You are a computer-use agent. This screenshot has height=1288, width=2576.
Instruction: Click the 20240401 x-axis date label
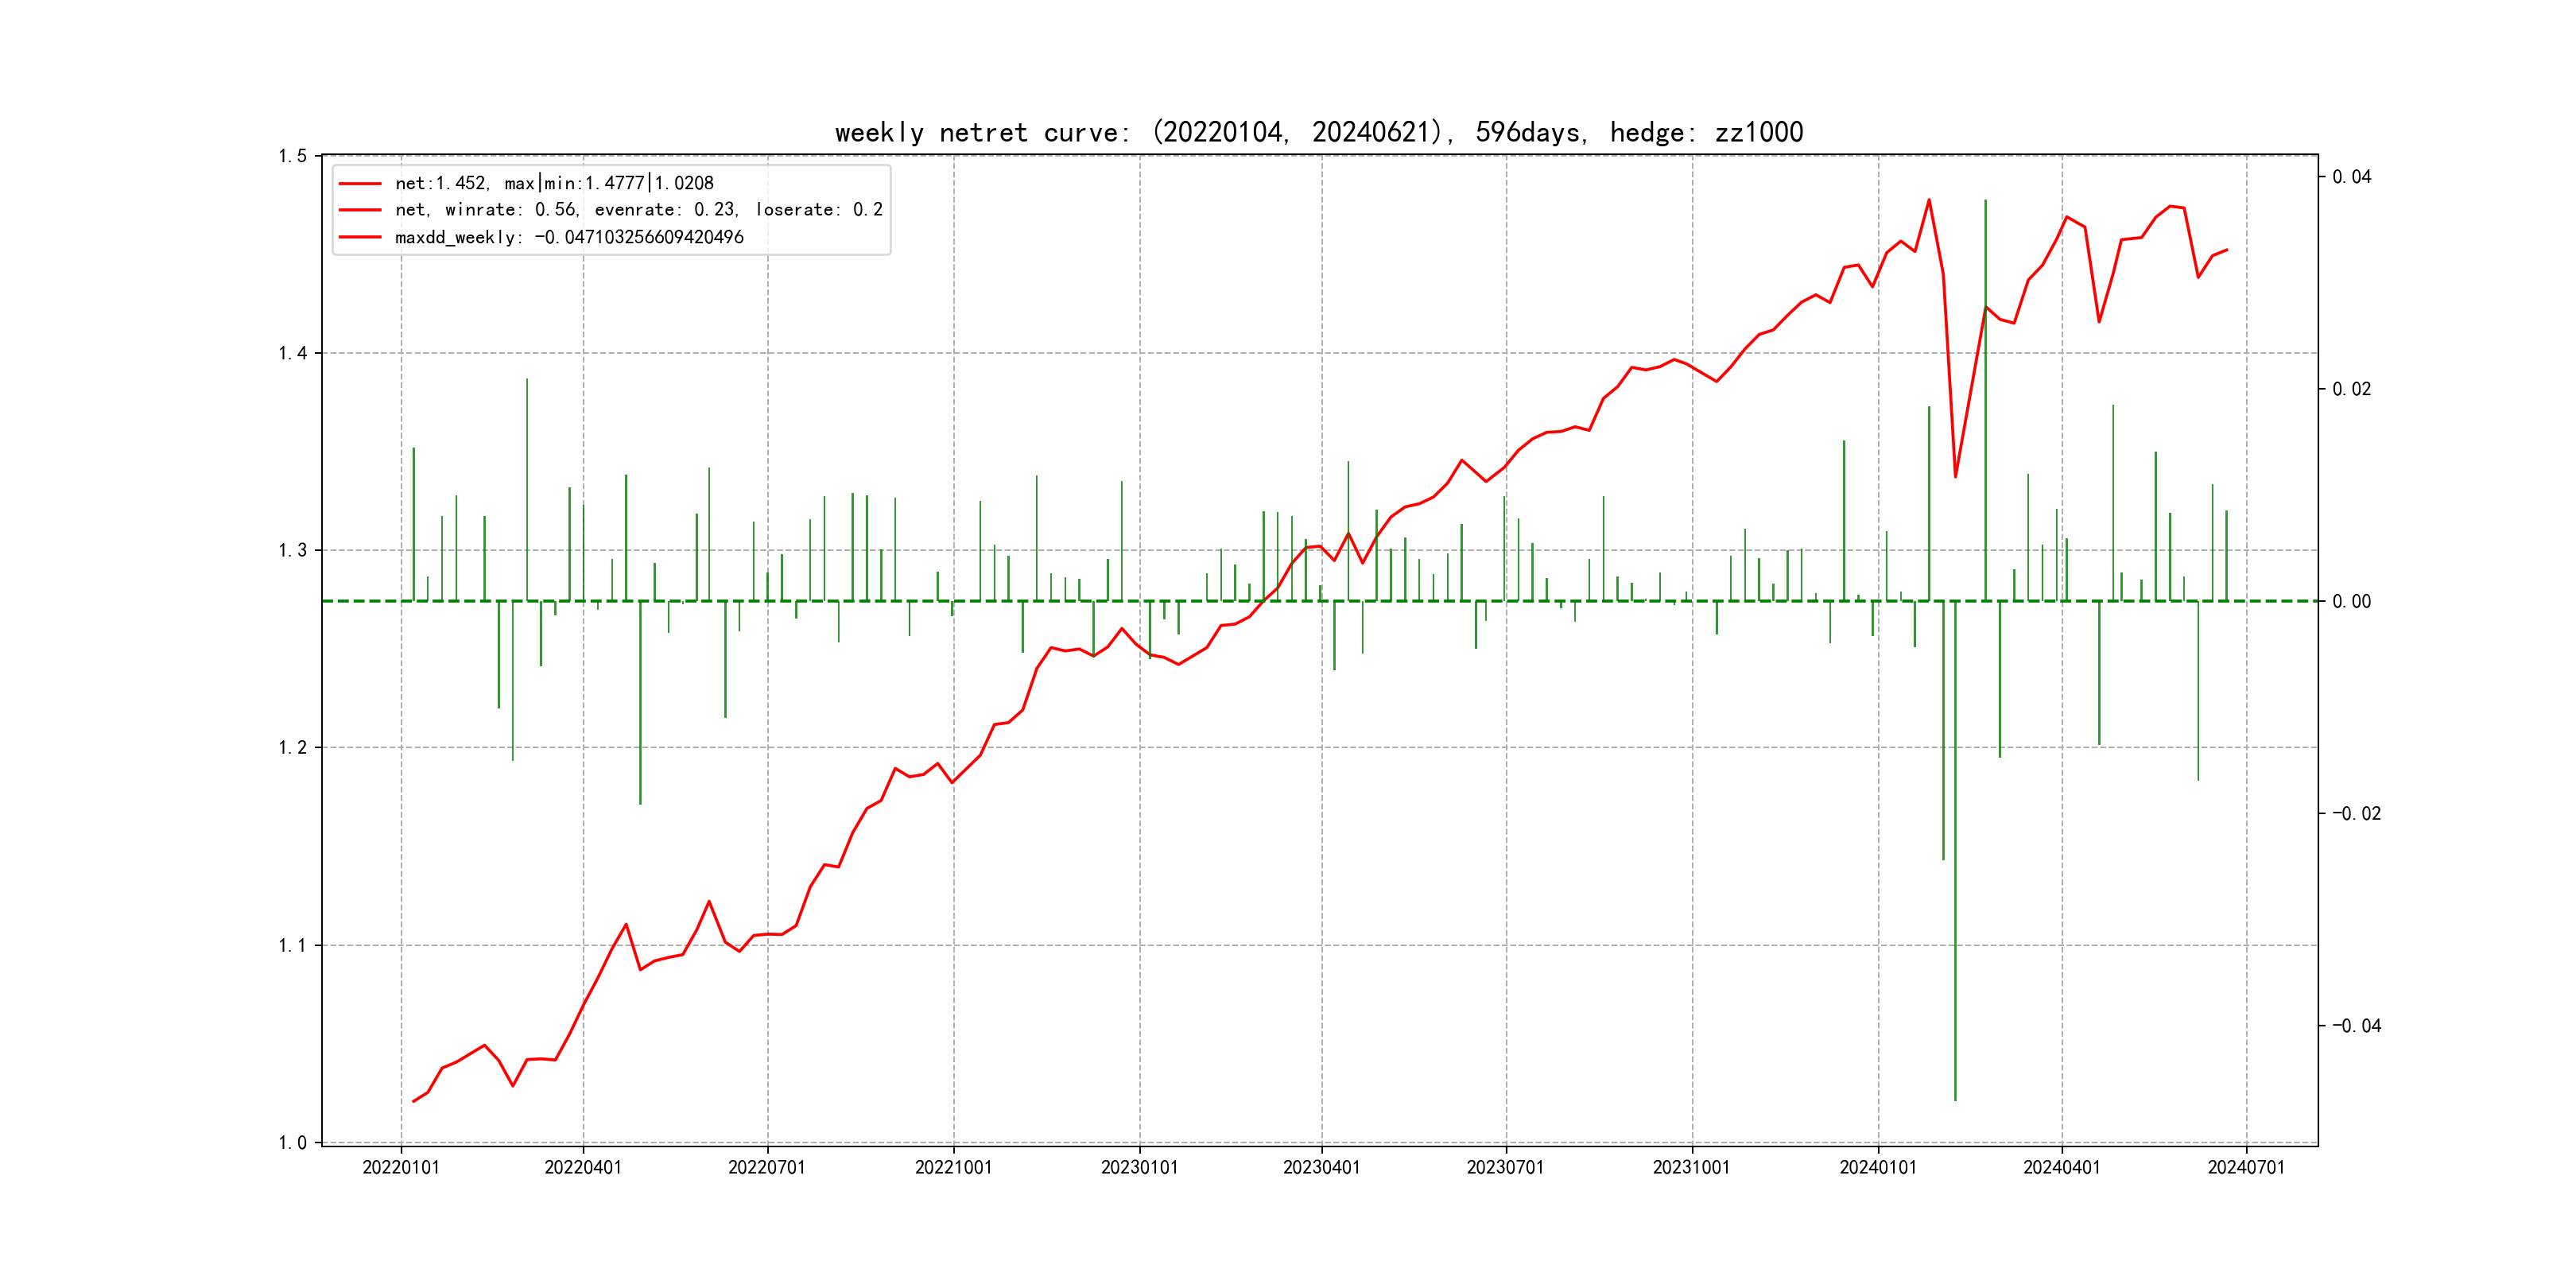[2061, 1167]
